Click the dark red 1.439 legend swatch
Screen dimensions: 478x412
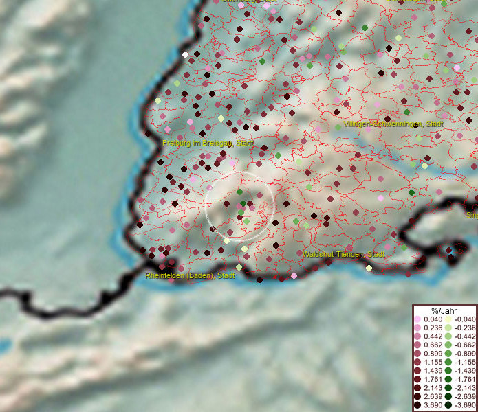click(x=417, y=371)
